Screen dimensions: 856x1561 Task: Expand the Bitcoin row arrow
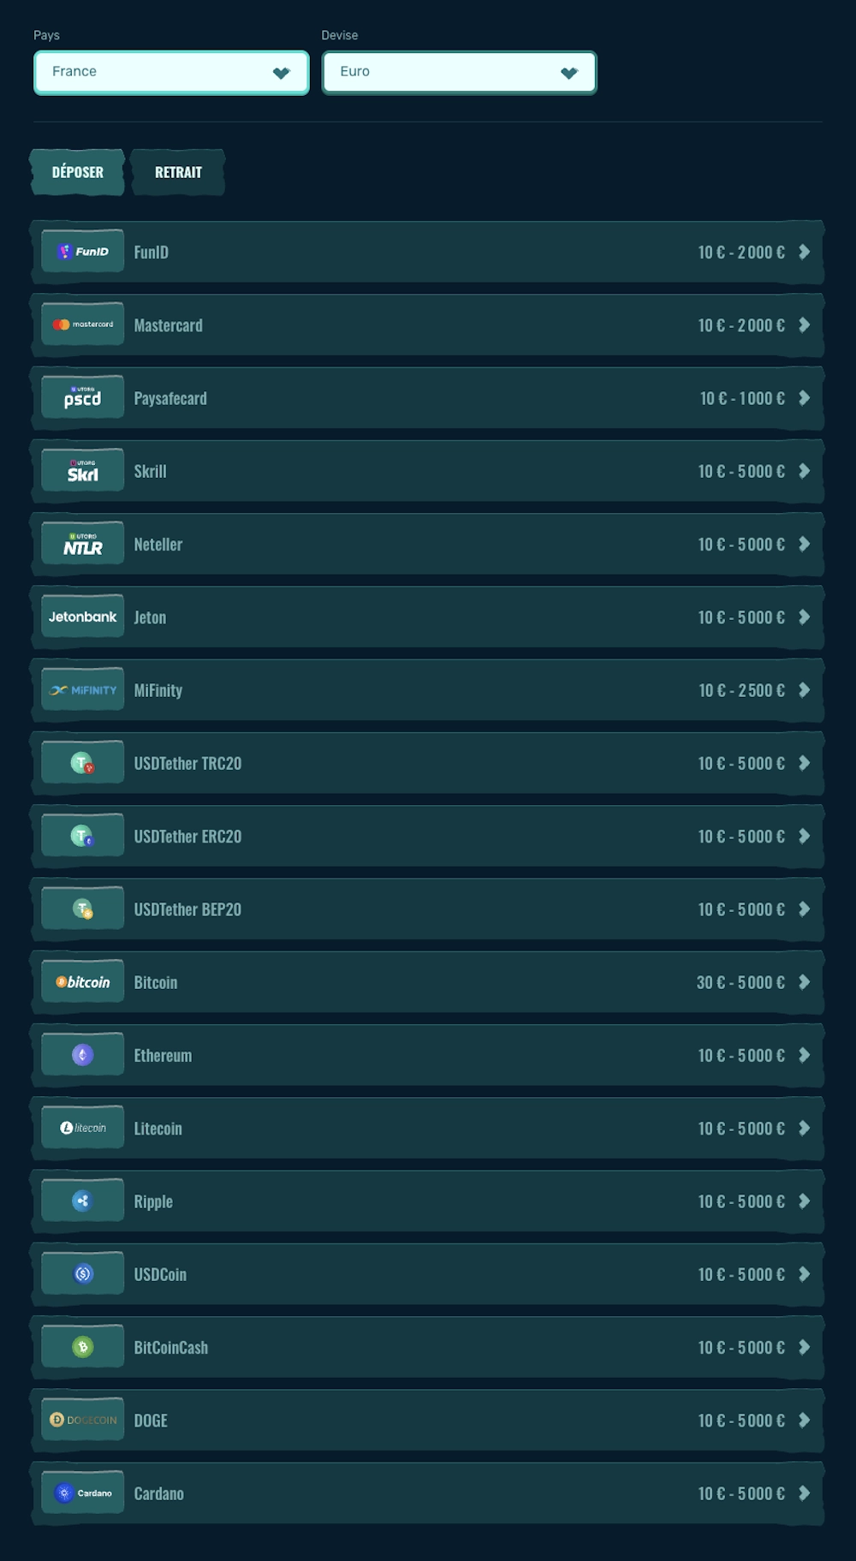804,982
